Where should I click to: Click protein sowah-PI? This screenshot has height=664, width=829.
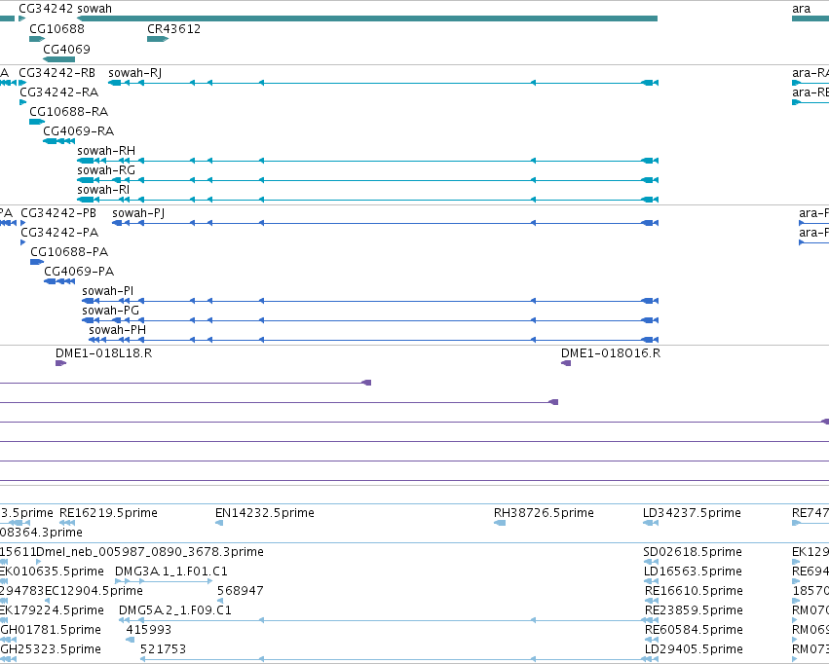[370, 301]
